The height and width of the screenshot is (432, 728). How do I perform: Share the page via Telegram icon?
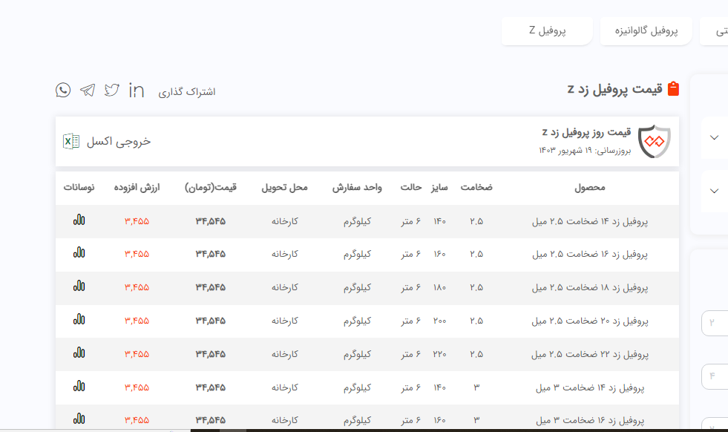tap(88, 91)
